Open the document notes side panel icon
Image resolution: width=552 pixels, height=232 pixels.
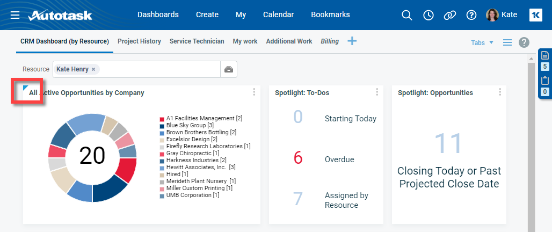(x=545, y=55)
